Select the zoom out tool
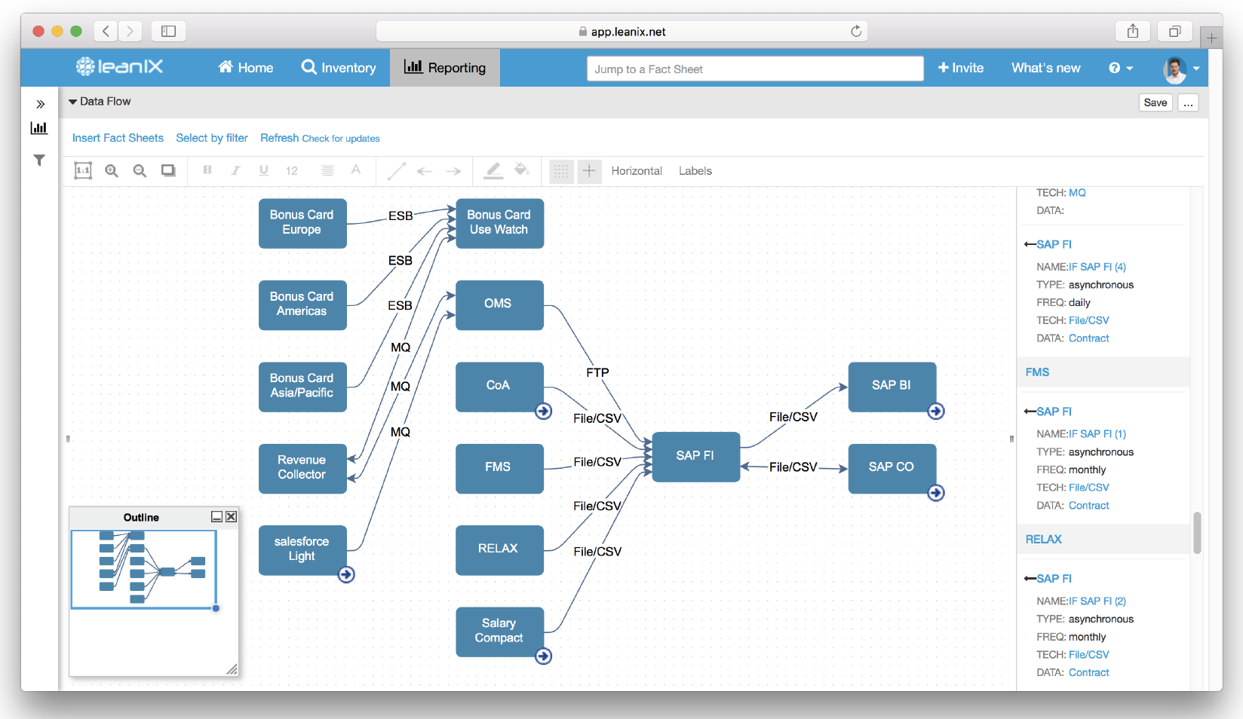Viewport: 1243px width, 719px height. pos(140,171)
